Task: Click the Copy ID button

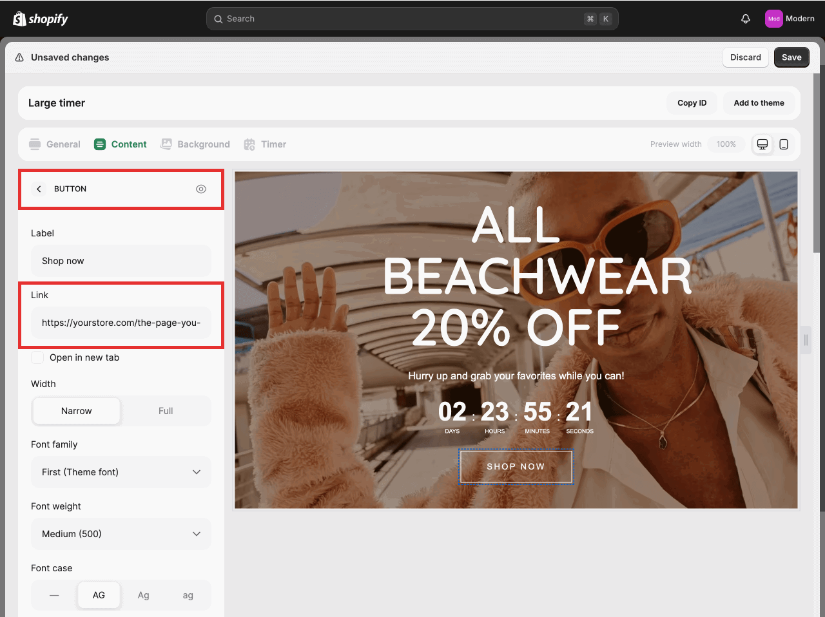Action: tap(692, 103)
